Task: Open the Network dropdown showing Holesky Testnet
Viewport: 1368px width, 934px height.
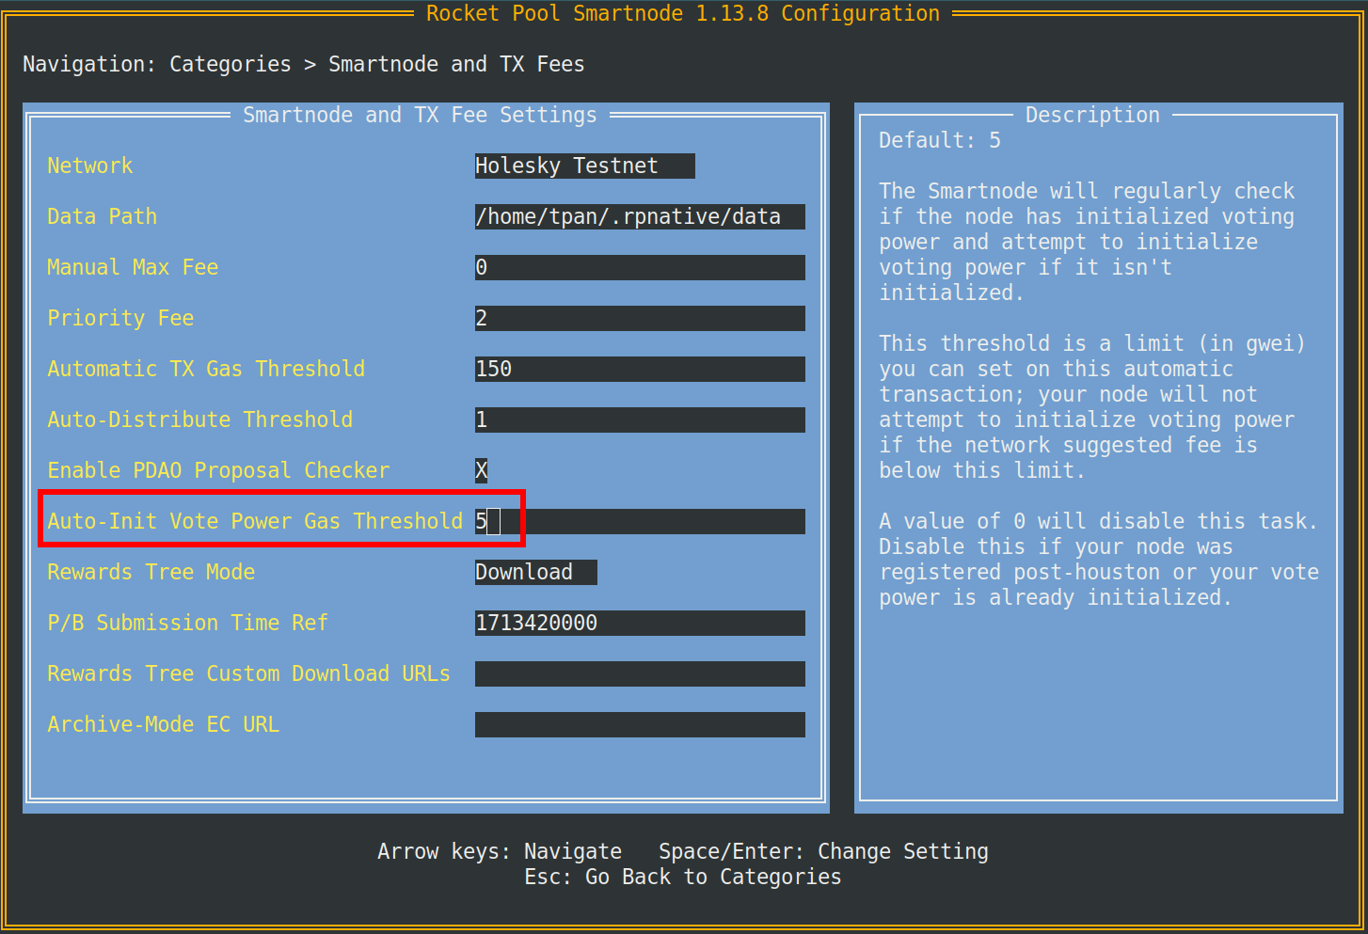Action: tap(584, 166)
